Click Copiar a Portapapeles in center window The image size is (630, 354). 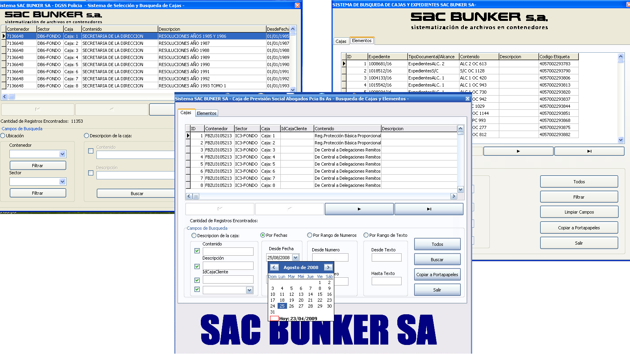click(x=437, y=275)
